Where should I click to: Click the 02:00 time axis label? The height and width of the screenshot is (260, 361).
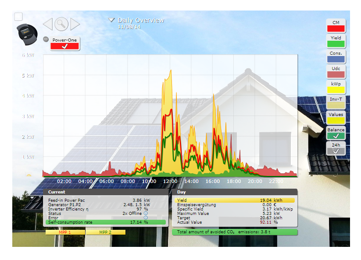coord(64,181)
